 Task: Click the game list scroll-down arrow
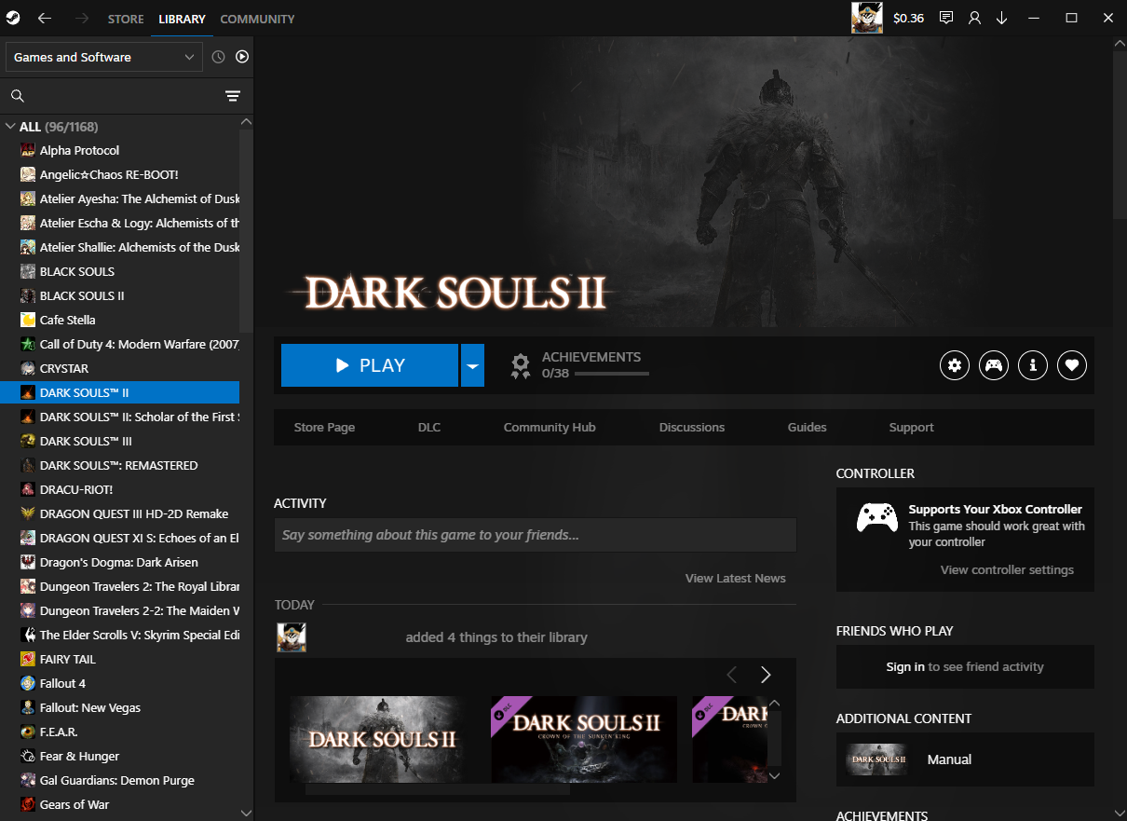point(246,814)
